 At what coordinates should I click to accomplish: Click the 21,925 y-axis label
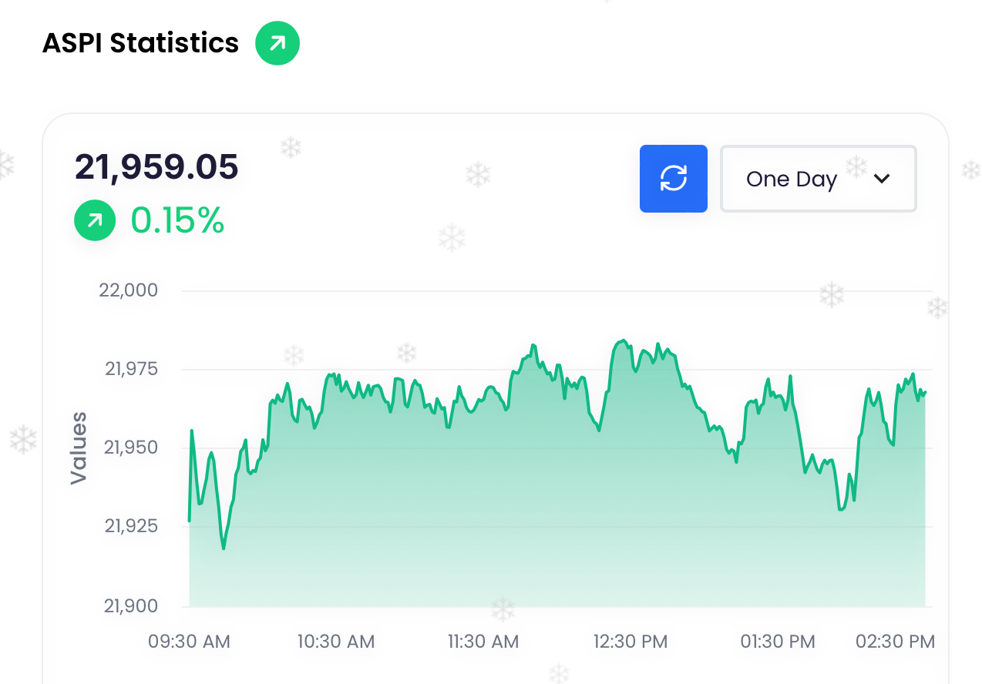(131, 527)
